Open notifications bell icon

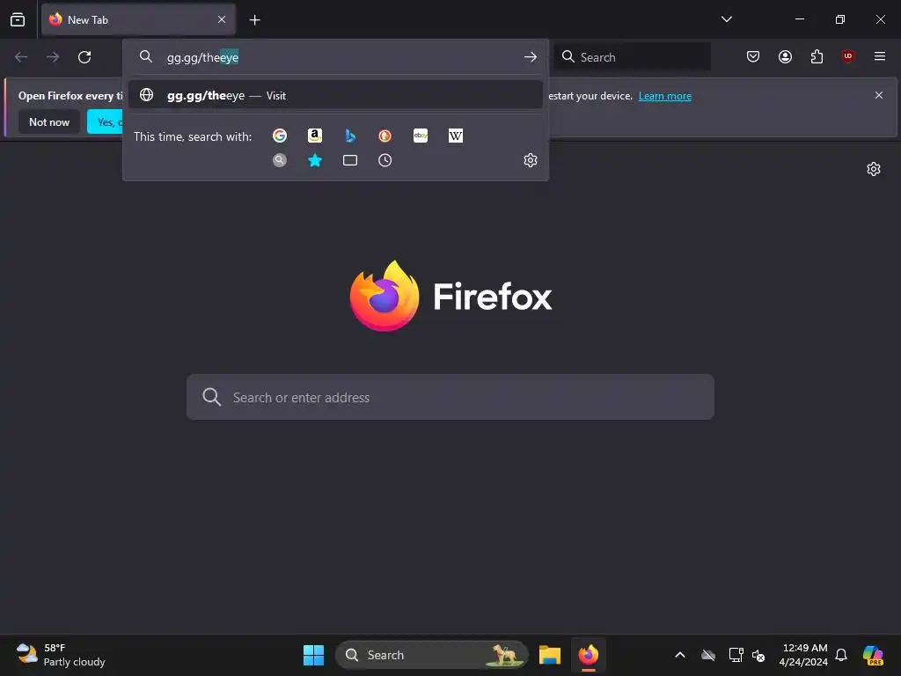[x=841, y=655]
